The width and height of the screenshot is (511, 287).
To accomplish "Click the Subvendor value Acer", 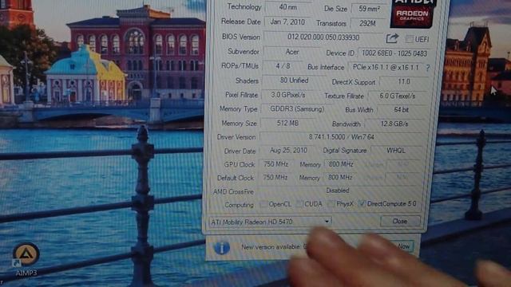I will point(292,52).
